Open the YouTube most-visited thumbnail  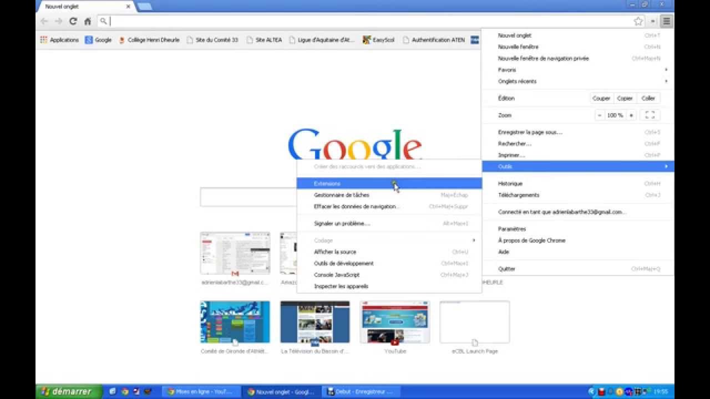(x=395, y=322)
